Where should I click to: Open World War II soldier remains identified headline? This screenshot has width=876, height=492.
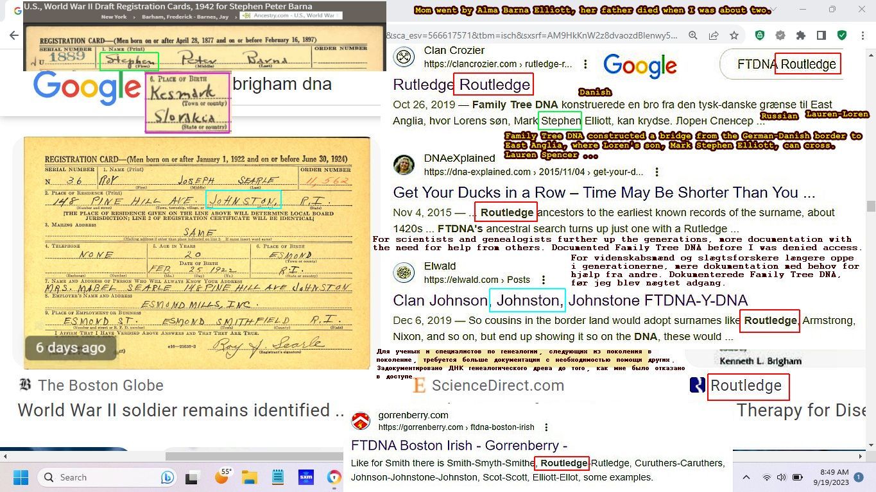pyautogui.click(x=182, y=411)
